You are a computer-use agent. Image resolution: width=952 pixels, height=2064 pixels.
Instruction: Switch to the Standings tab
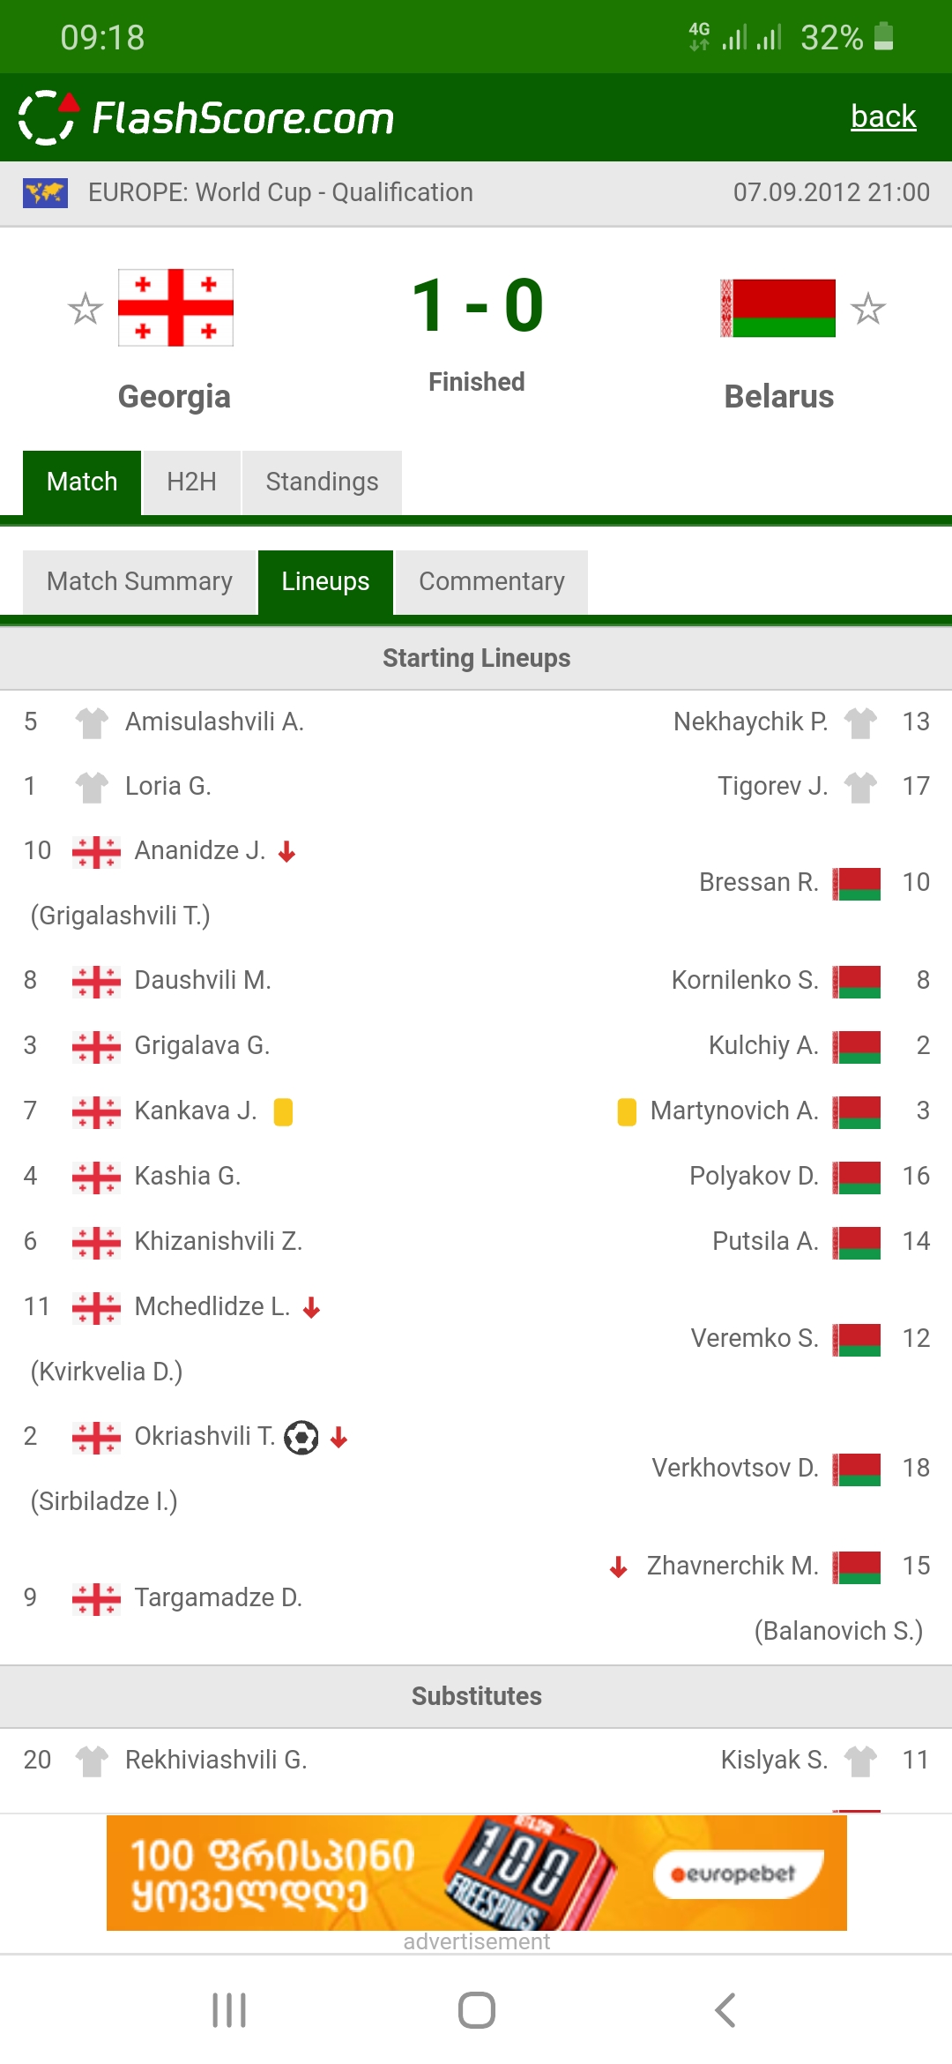point(322,482)
